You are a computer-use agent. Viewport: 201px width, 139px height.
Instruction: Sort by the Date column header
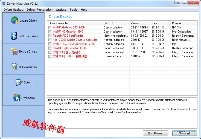(x=160, y=23)
